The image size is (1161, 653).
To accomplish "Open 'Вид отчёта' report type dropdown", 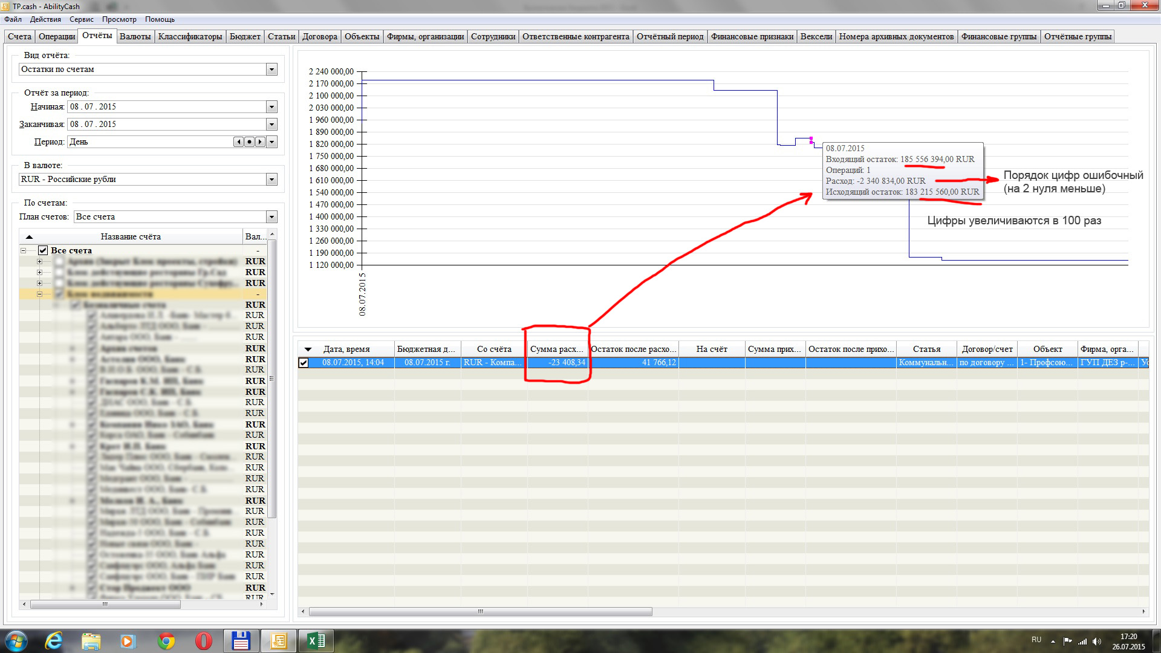I will (272, 70).
